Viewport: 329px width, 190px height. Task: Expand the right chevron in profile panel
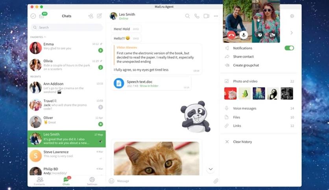click(292, 33)
